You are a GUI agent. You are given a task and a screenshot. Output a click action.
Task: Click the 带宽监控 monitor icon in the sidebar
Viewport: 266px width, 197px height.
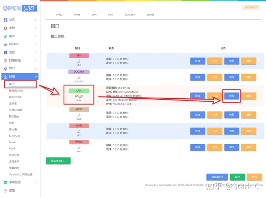pyautogui.click(x=6, y=182)
